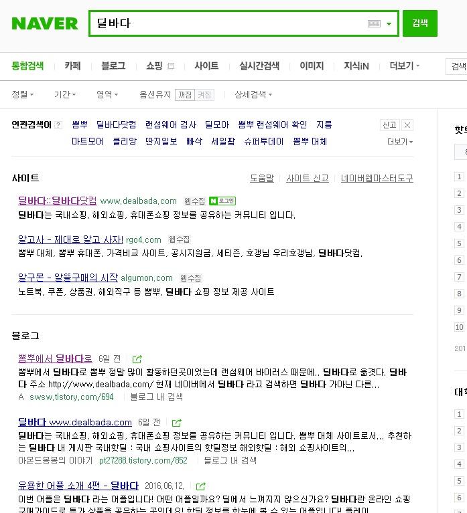Close the related searches with X icon

[x=407, y=125]
